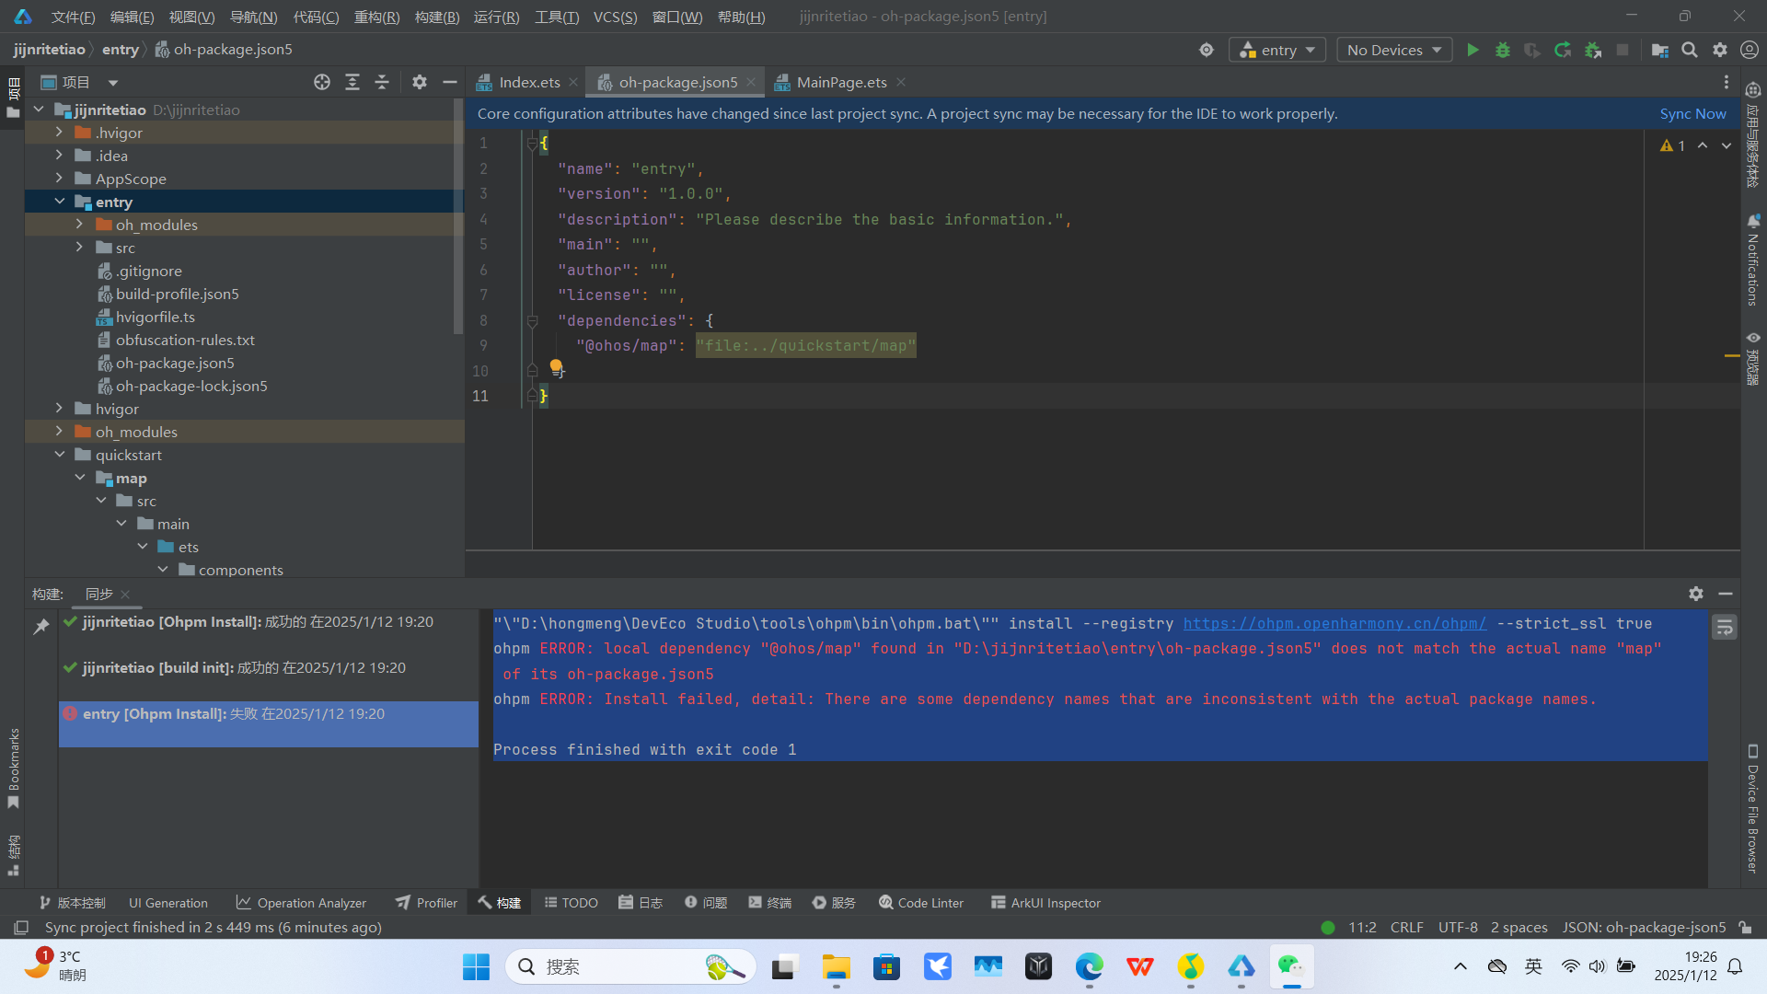Open File Explorer from taskbar
The image size is (1767, 994).
[x=836, y=966]
